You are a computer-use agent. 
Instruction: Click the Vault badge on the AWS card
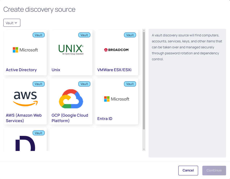click(38, 84)
